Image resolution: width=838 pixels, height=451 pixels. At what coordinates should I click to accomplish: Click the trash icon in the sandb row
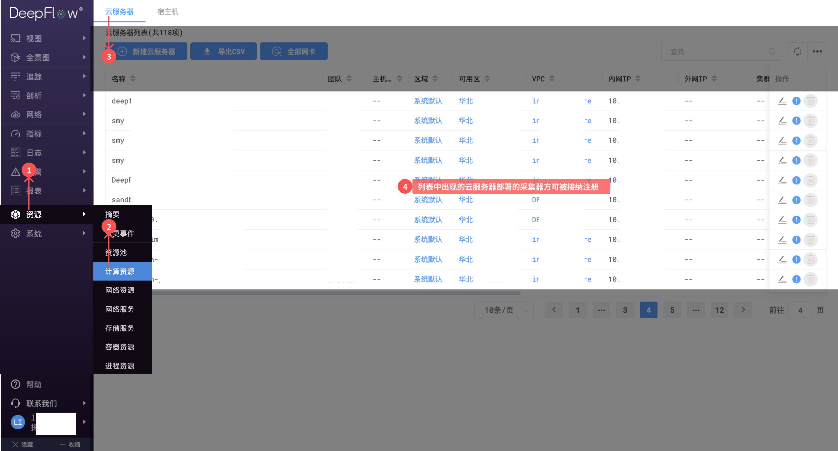(x=810, y=200)
